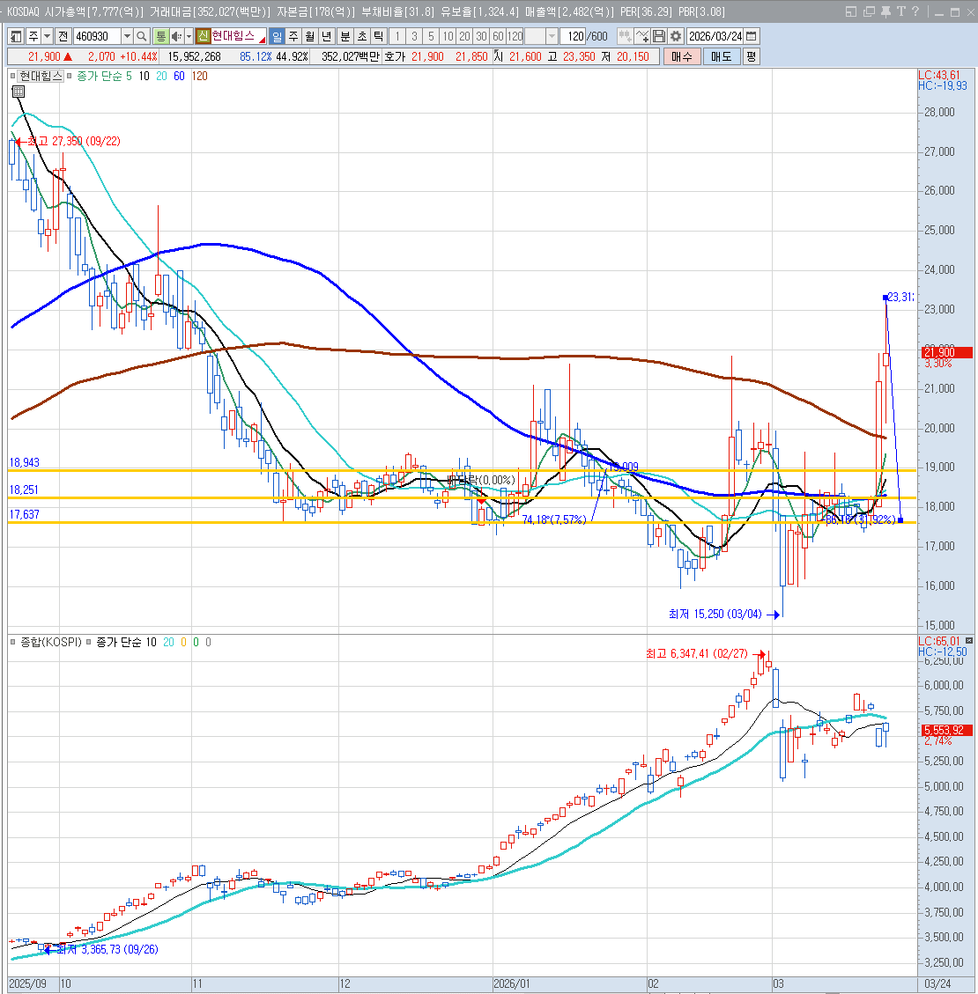Open the stock search magnifier
This screenshot has height=994, width=978.
(x=142, y=36)
